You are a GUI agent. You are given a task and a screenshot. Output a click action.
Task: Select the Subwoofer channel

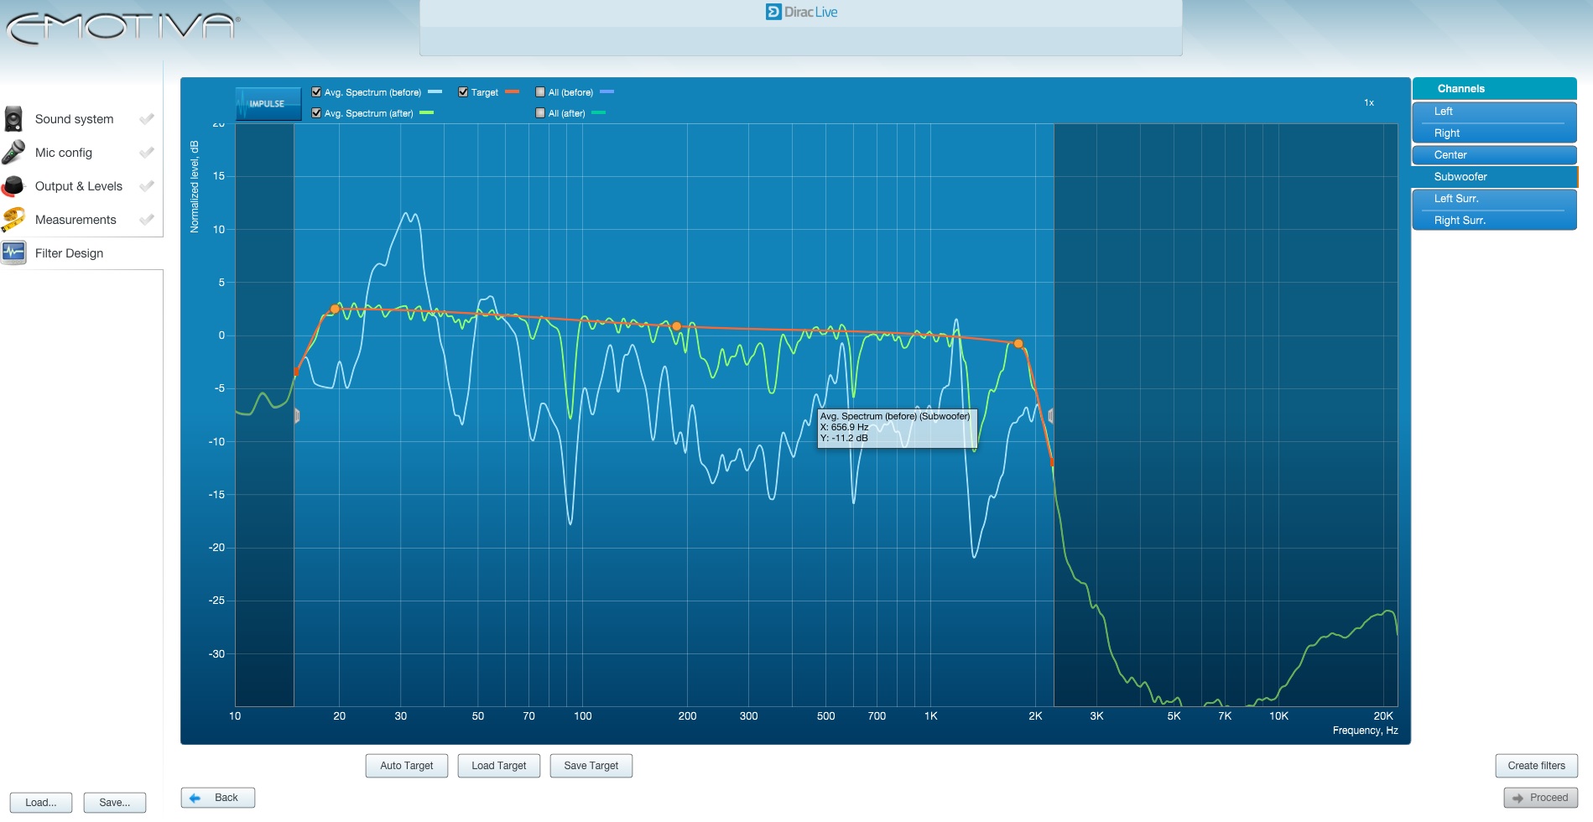(x=1494, y=177)
